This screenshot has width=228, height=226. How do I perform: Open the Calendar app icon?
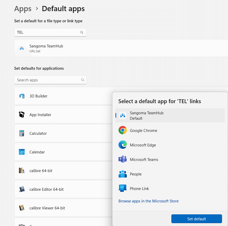[22, 152]
